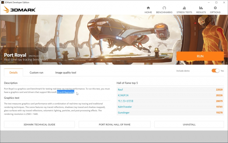Screen dimensions: 228x143
Task: Click the score 20226
Action: coord(219,95)
